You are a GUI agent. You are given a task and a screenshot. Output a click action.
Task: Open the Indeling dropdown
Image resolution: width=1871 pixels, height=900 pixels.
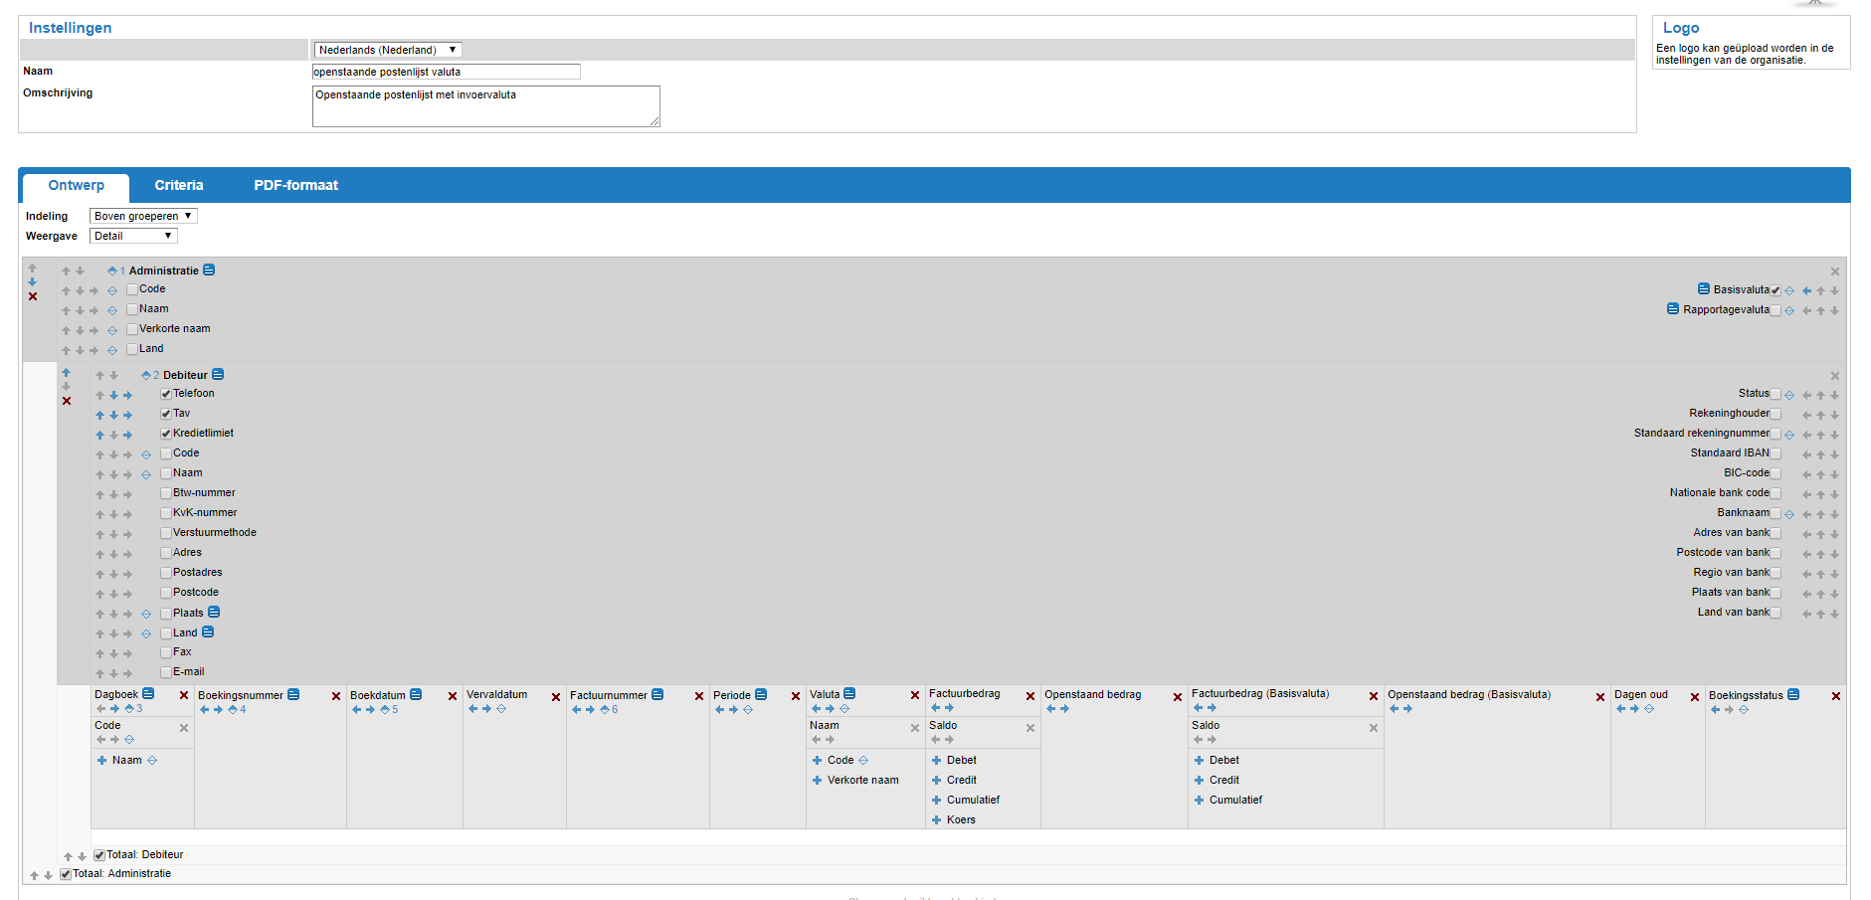[143, 216]
